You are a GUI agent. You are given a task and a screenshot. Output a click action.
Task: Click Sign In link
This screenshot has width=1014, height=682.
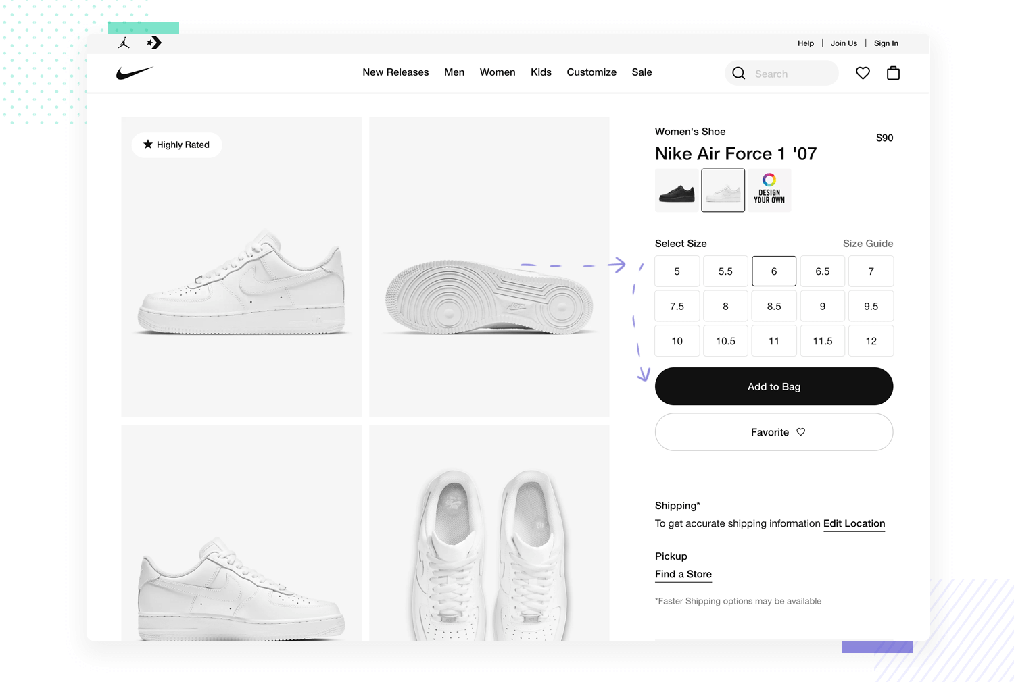click(886, 43)
